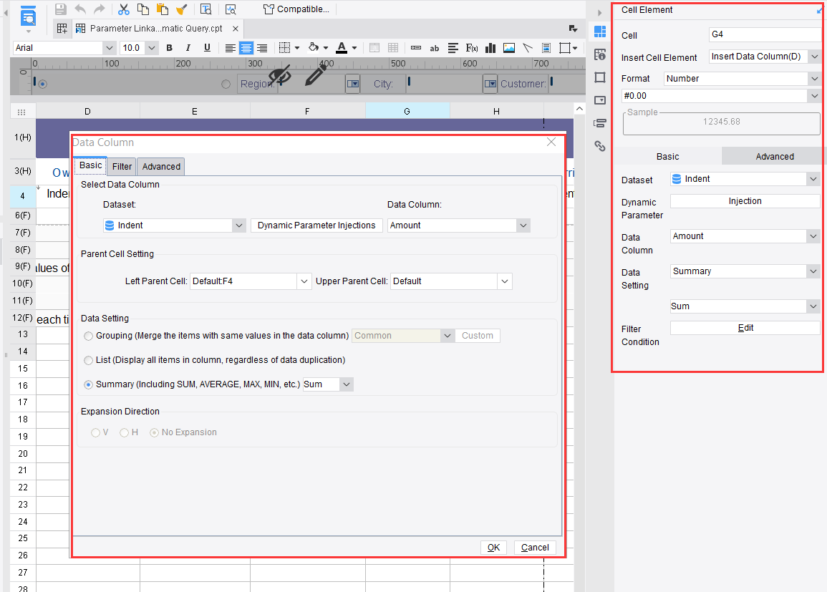
Task: Click the insert Chart icon
Action: (x=490, y=47)
